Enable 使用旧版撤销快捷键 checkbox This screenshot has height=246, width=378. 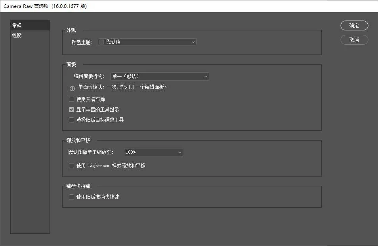click(x=71, y=197)
